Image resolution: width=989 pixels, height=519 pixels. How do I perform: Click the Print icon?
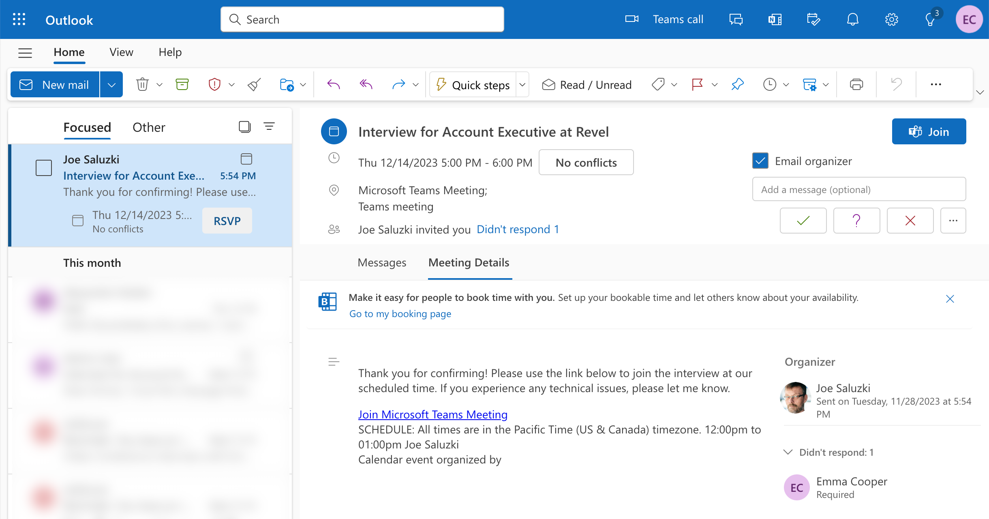click(x=856, y=84)
